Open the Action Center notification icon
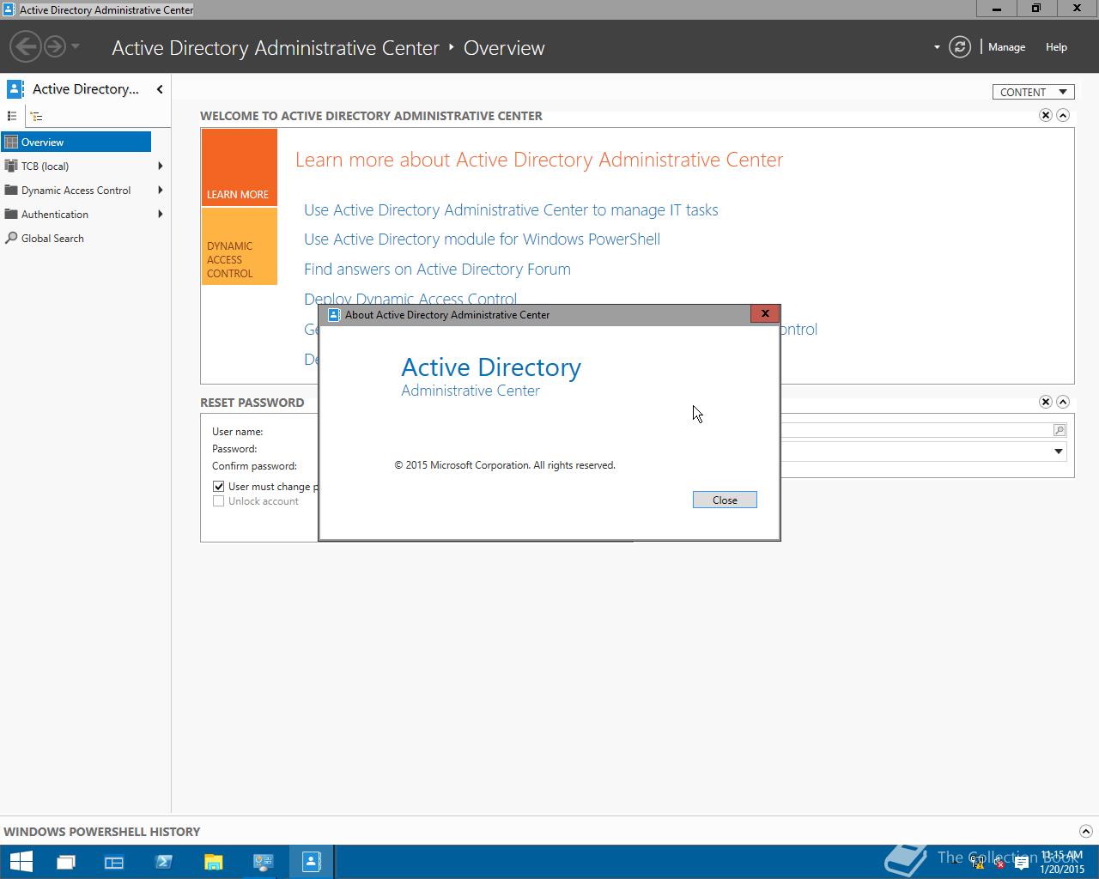 (x=1021, y=864)
